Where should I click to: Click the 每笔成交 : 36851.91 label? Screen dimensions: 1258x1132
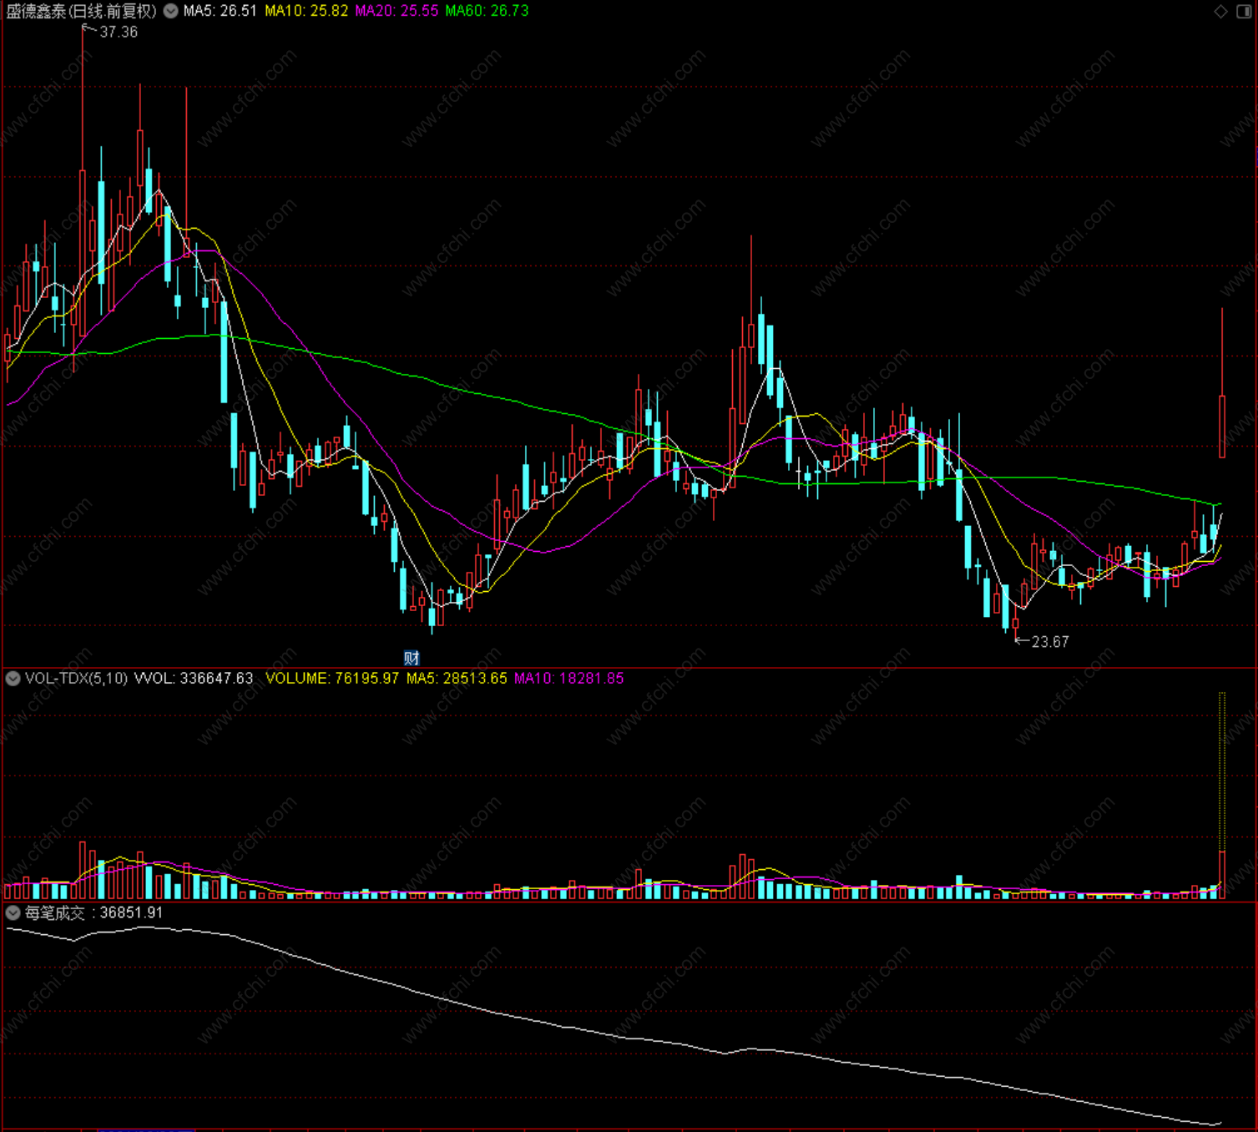point(93,913)
